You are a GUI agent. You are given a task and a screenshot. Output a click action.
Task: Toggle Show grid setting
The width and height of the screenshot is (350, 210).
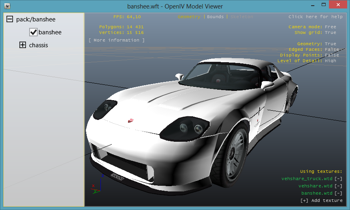[x=330, y=33]
